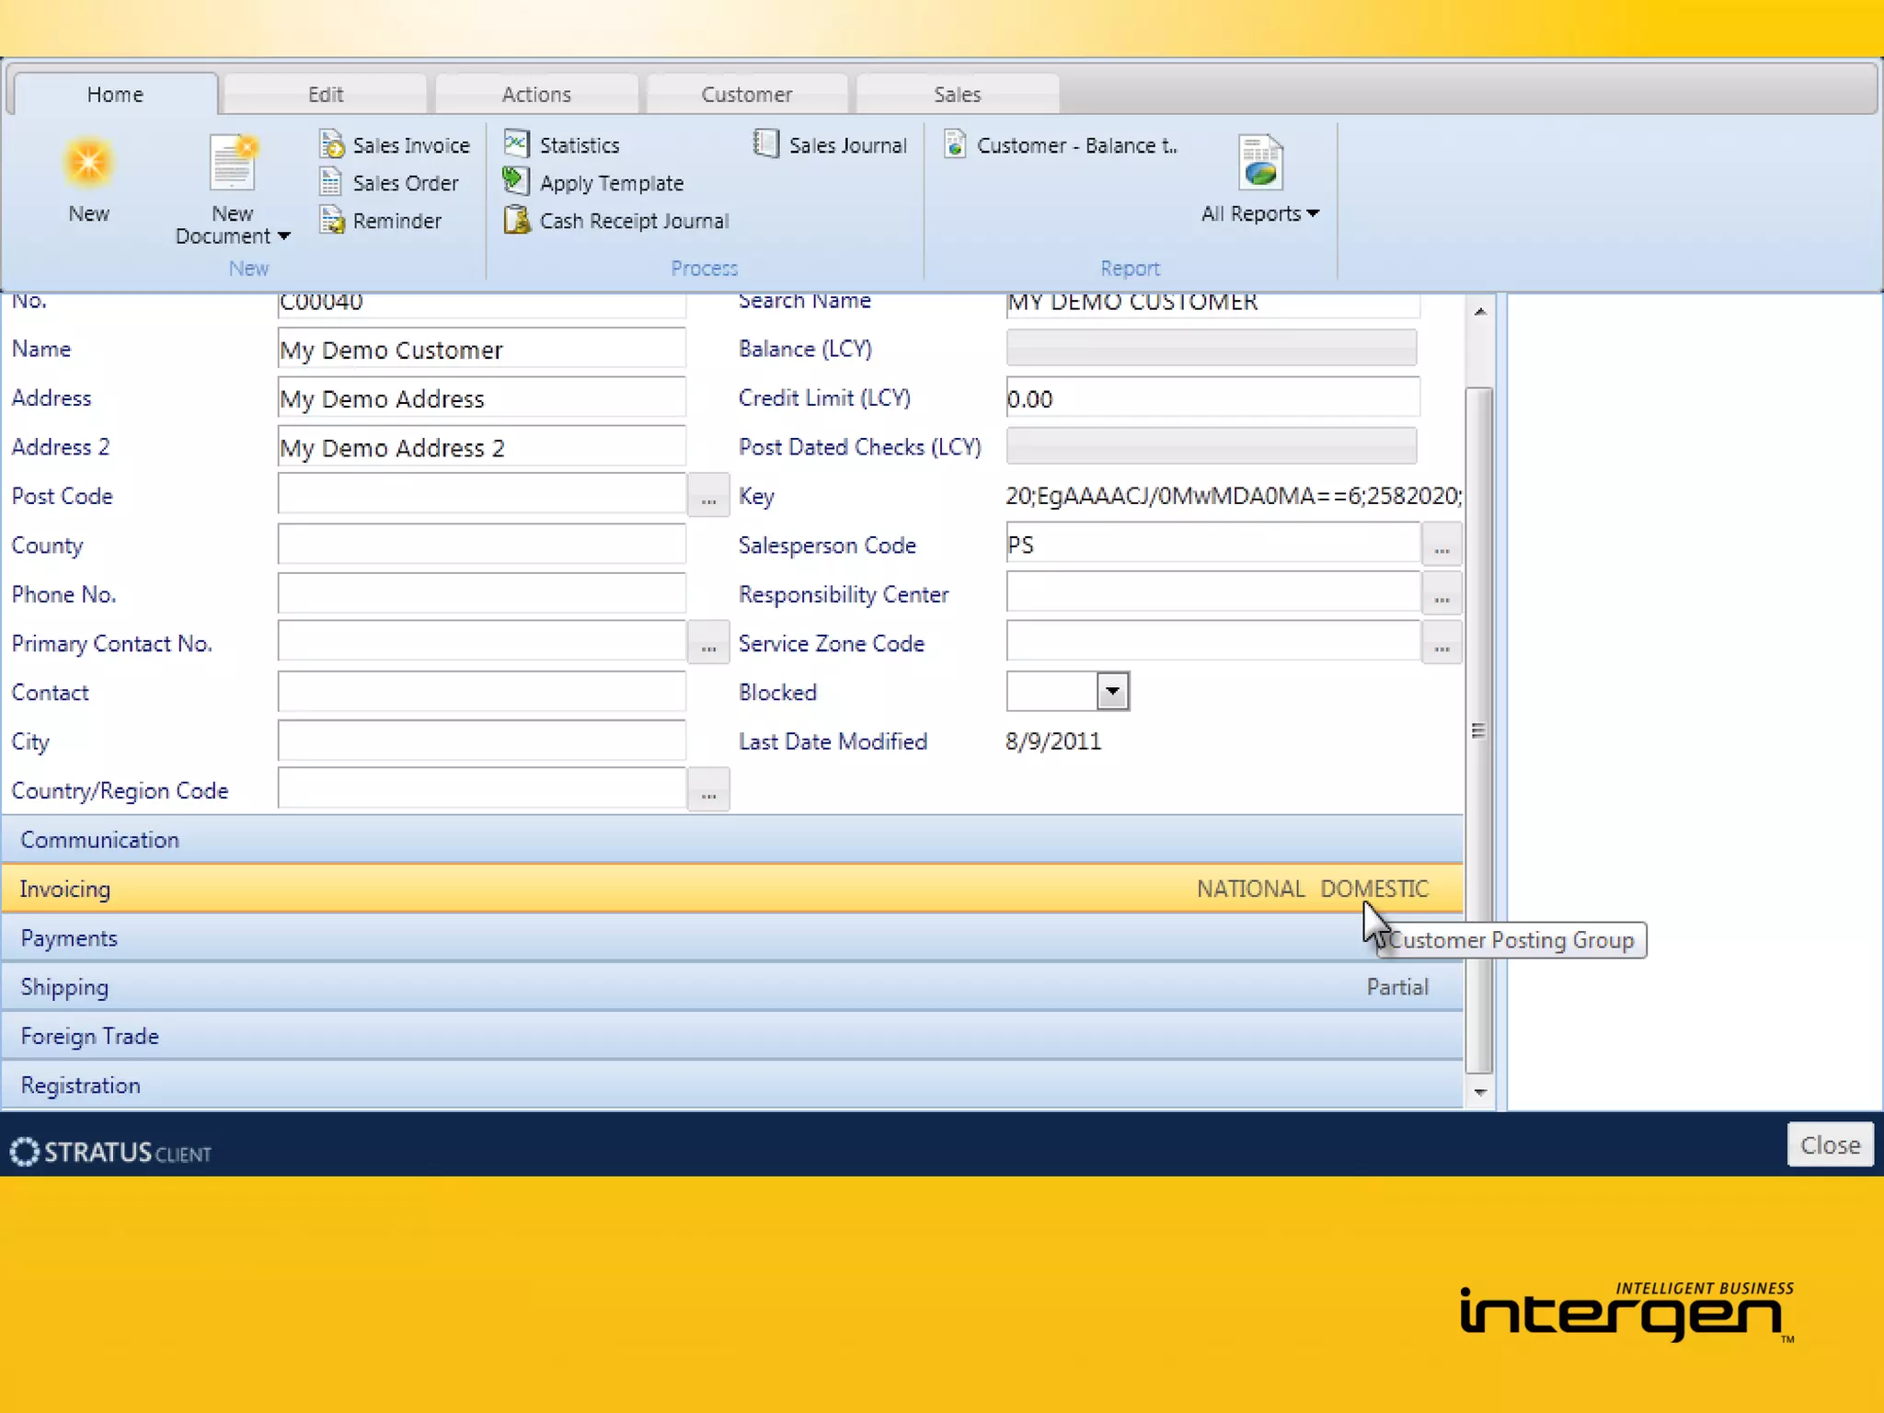Open Primary Contact No. lookup button
Image resolution: width=1884 pixels, height=1413 pixels.
pyautogui.click(x=708, y=643)
